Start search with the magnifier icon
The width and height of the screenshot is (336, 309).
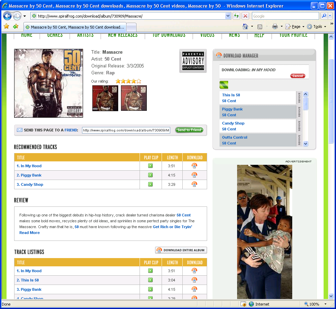324,16
